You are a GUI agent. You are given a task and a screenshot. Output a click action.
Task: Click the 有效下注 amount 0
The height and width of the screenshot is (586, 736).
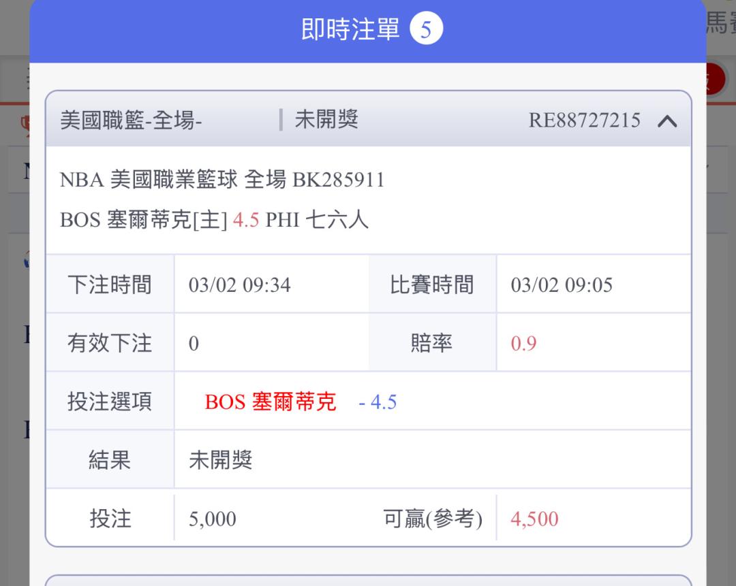coord(194,343)
